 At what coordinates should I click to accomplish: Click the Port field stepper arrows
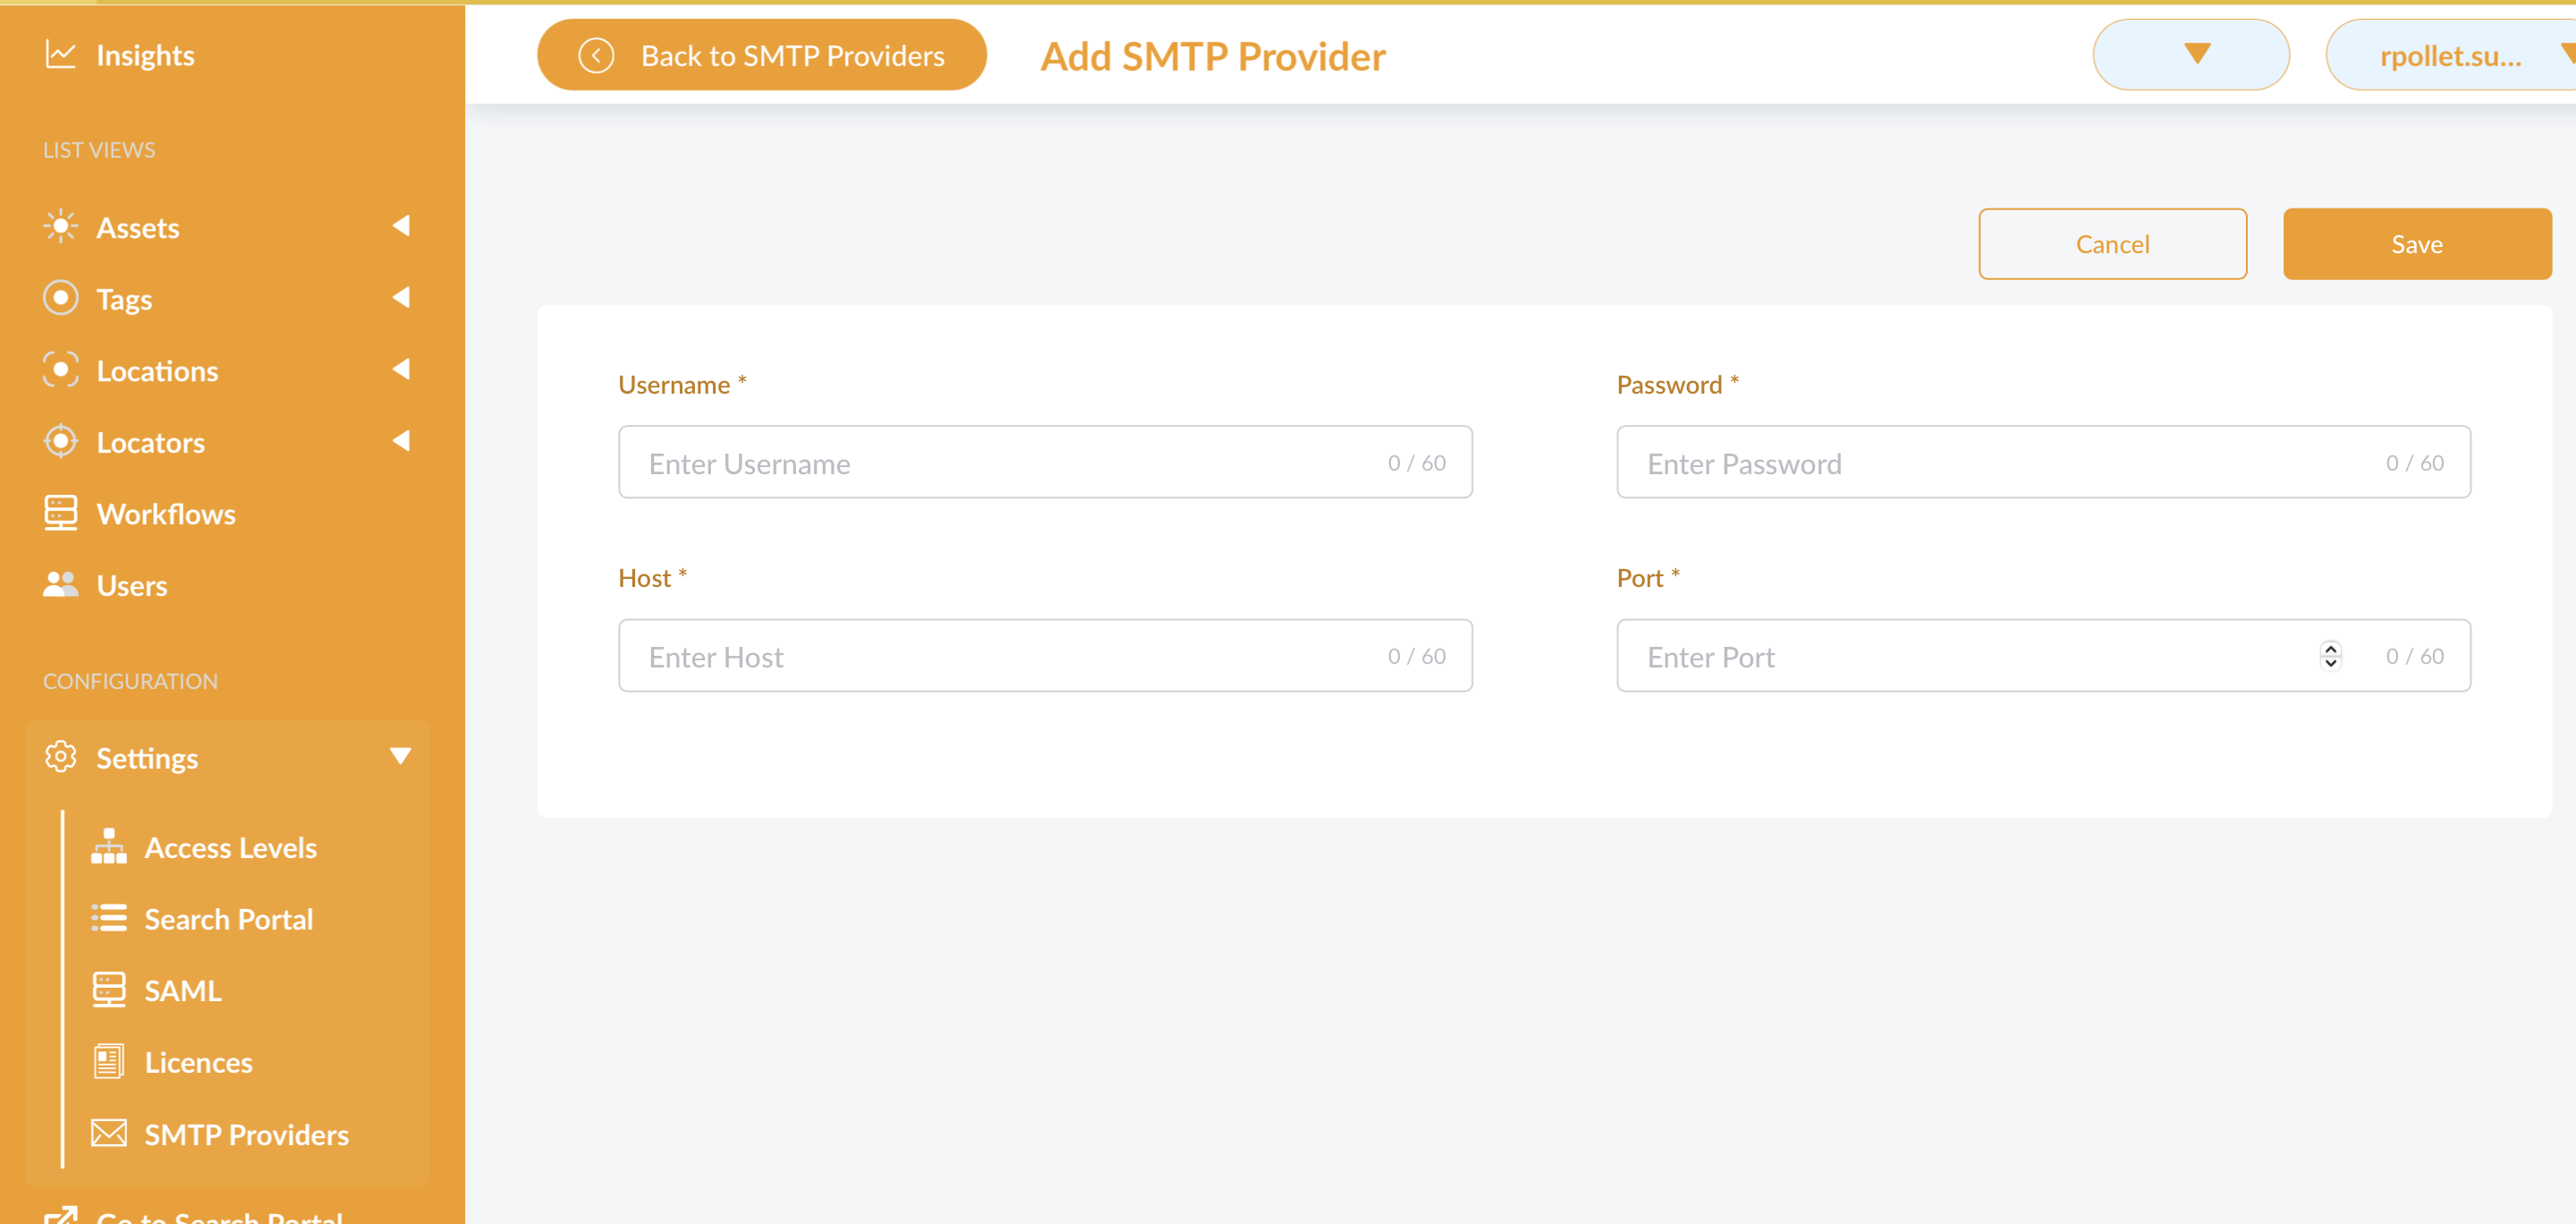[2330, 656]
